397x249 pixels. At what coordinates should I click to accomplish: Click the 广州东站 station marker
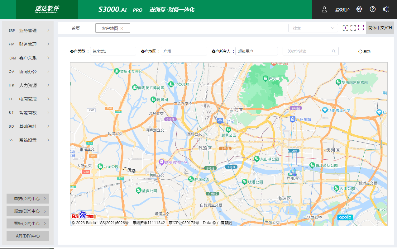pos(292,119)
